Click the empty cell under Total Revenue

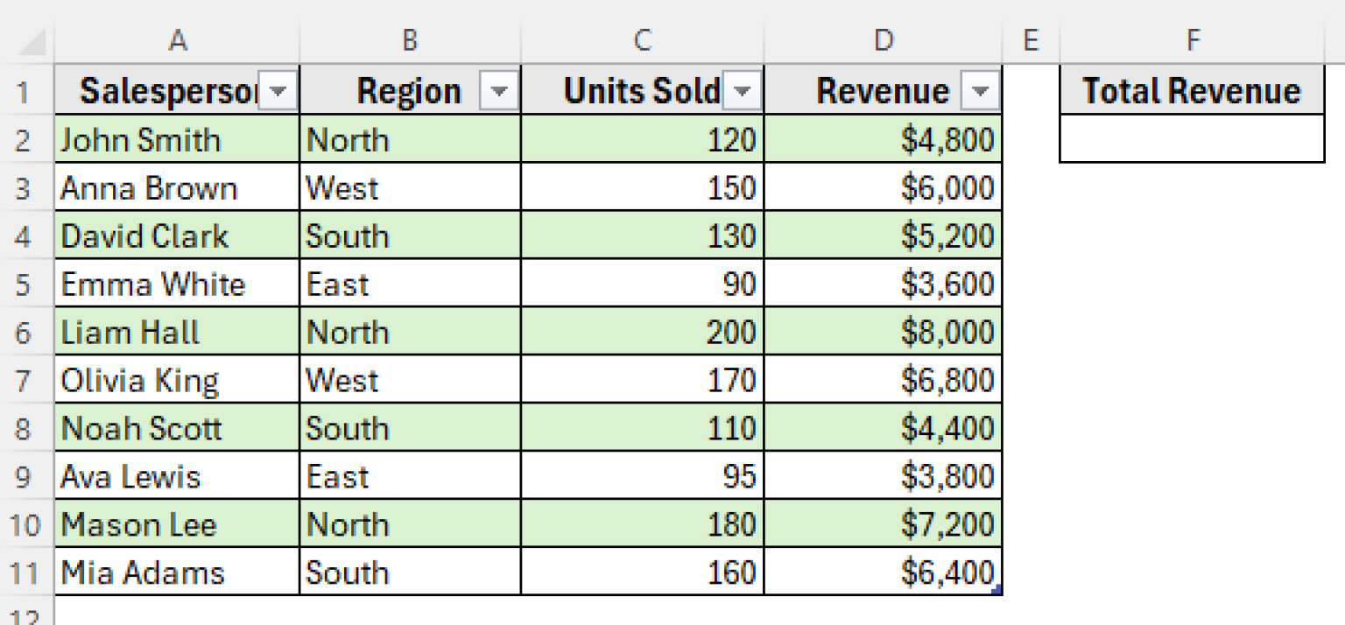(1191, 139)
